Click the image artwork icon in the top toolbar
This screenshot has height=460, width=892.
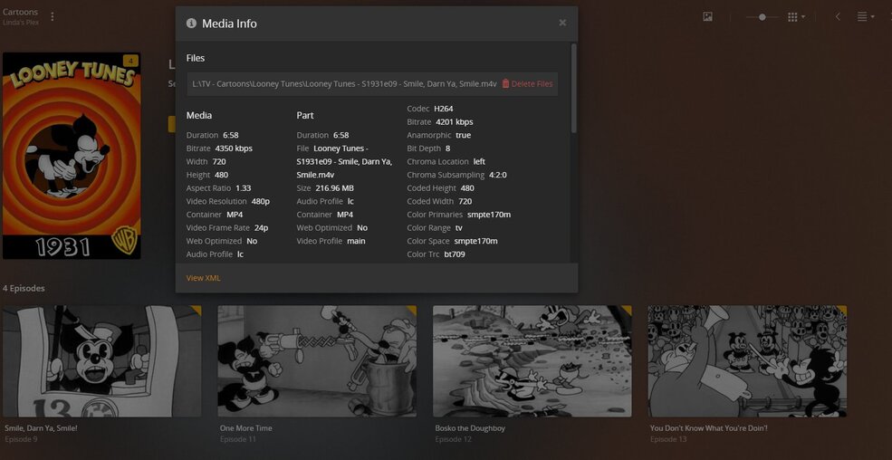coord(707,17)
